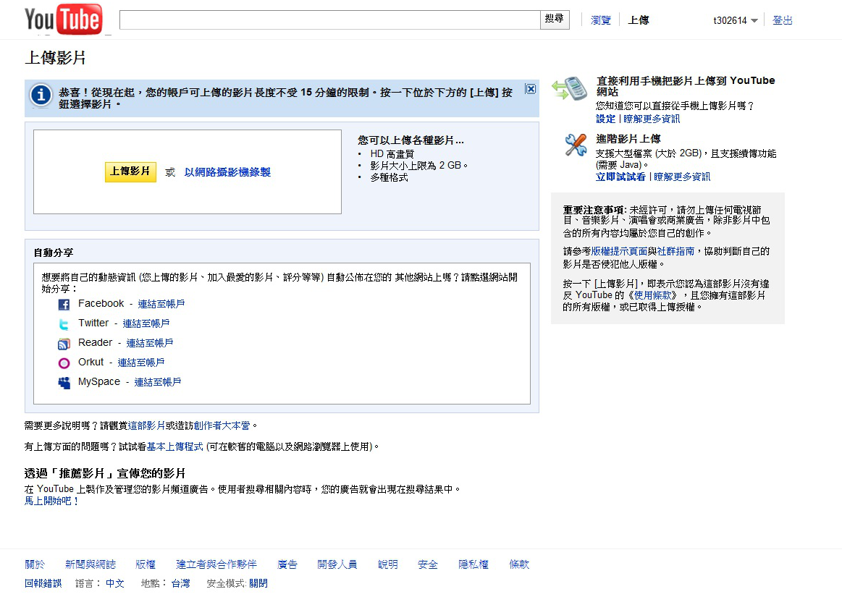The height and width of the screenshot is (610, 842).
Task: Click the yellow 上傳影片 button
Action: point(130,171)
